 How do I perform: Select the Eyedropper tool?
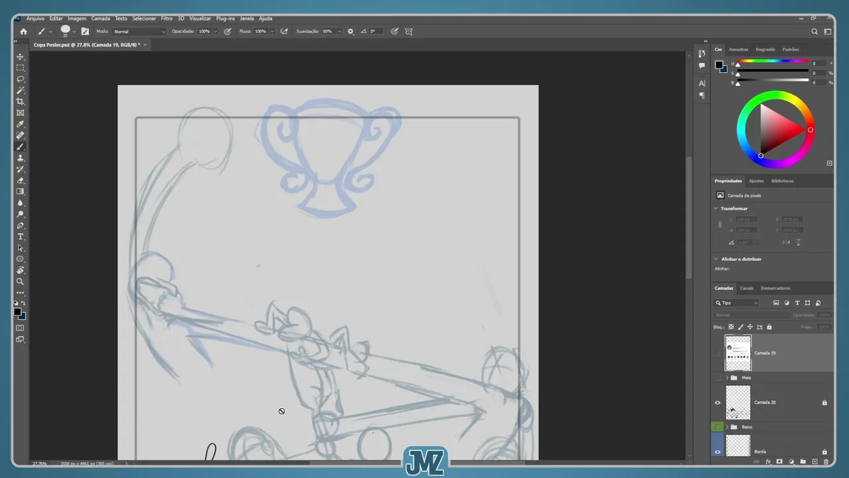(x=21, y=124)
